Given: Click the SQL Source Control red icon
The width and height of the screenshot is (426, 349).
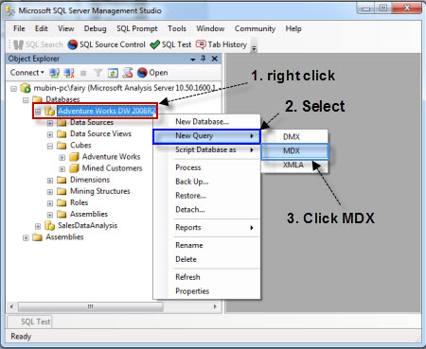Looking at the screenshot, I should pyautogui.click(x=73, y=44).
